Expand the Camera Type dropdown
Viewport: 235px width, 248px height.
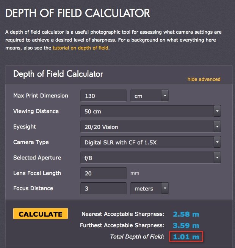click(x=150, y=143)
